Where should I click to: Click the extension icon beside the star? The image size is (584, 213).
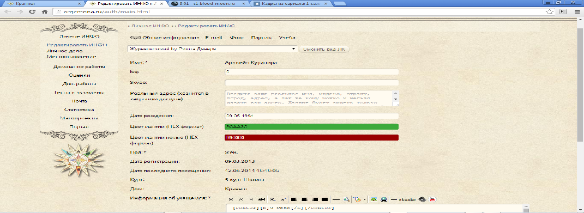(x=563, y=11)
